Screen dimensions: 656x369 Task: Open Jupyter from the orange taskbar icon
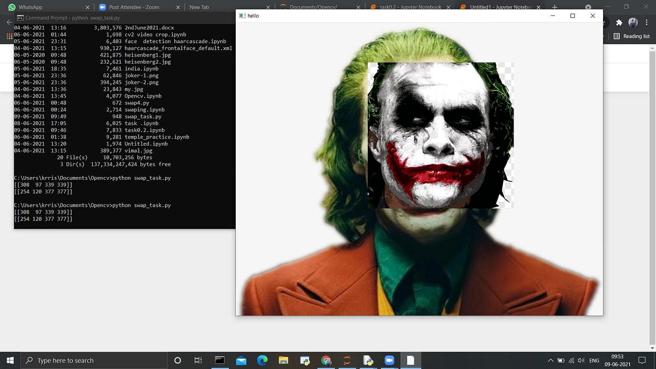point(347,361)
